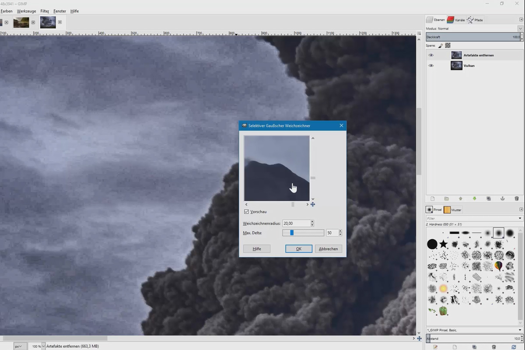Choose the large solid black circle brush

432,244
